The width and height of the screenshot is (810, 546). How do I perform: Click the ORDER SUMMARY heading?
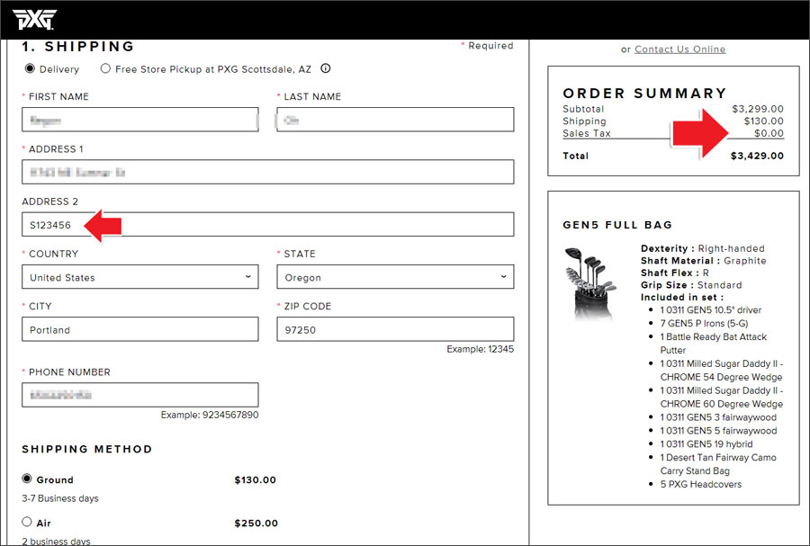point(644,93)
